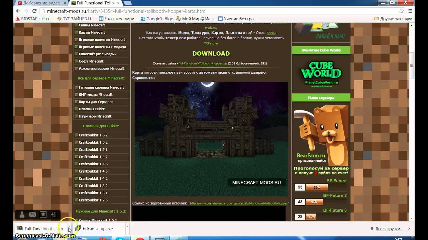Open the MCPatcher link
Image resolution: width=428 pixels, height=240 pixels.
click(211, 43)
